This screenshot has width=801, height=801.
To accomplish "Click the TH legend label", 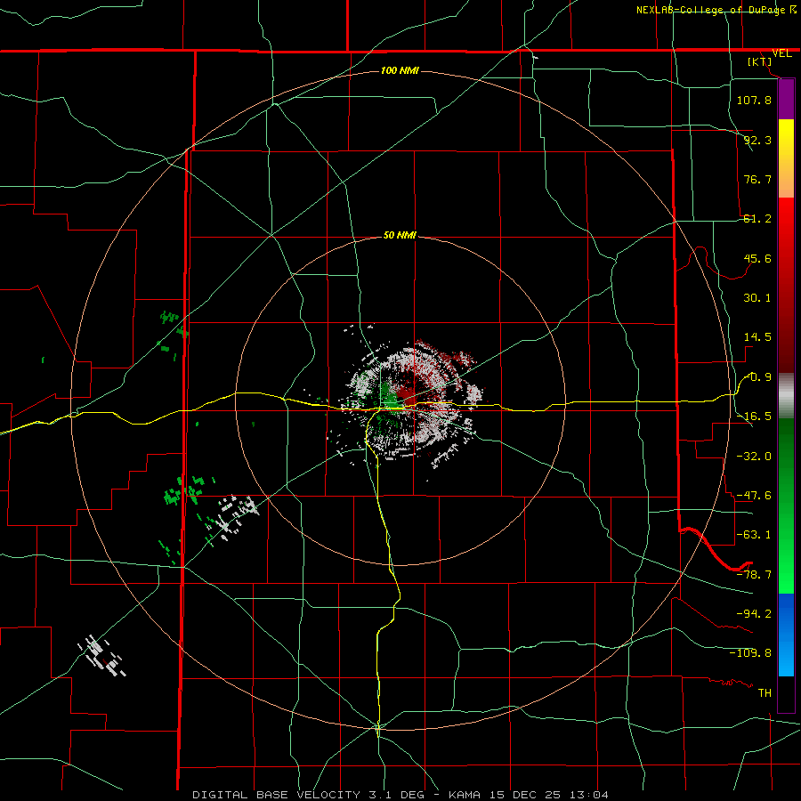I will 765,692.
